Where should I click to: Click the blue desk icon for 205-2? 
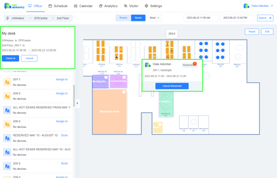(7, 166)
